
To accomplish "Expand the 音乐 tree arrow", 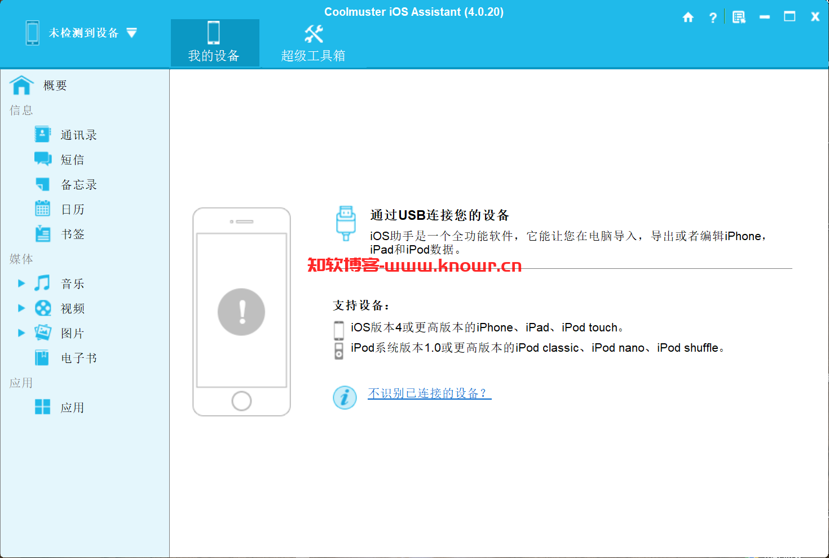I will click(x=21, y=283).
